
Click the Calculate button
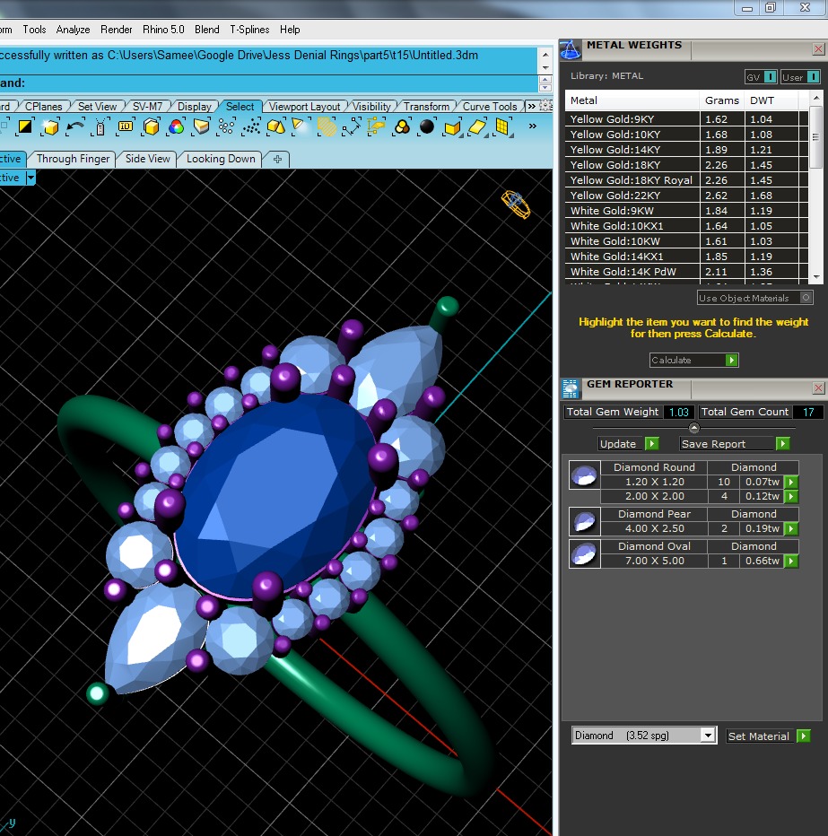pos(693,360)
